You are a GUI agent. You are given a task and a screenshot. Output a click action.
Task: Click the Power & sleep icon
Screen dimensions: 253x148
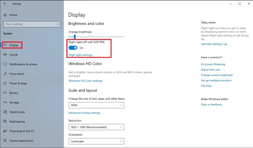pyautogui.click(x=5, y=83)
